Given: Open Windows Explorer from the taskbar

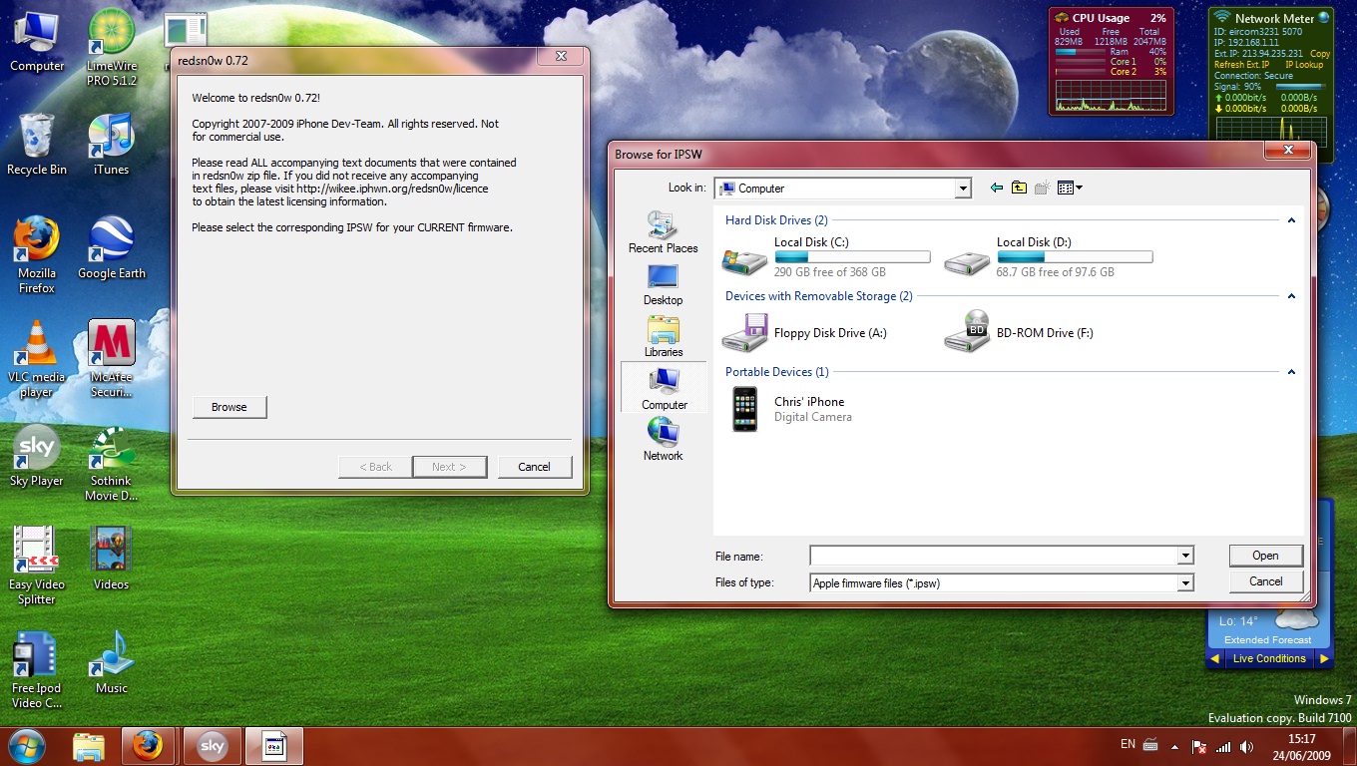Looking at the screenshot, I should pos(89,746).
